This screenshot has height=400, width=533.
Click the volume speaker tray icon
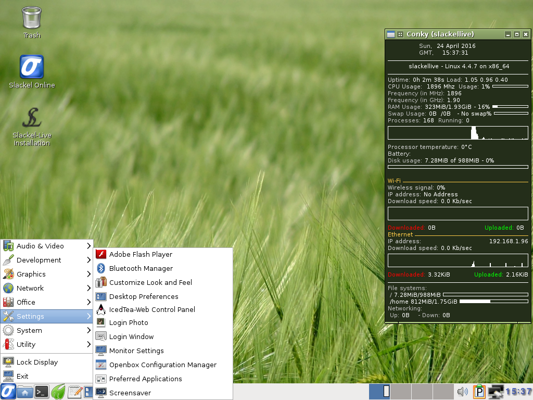(462, 392)
